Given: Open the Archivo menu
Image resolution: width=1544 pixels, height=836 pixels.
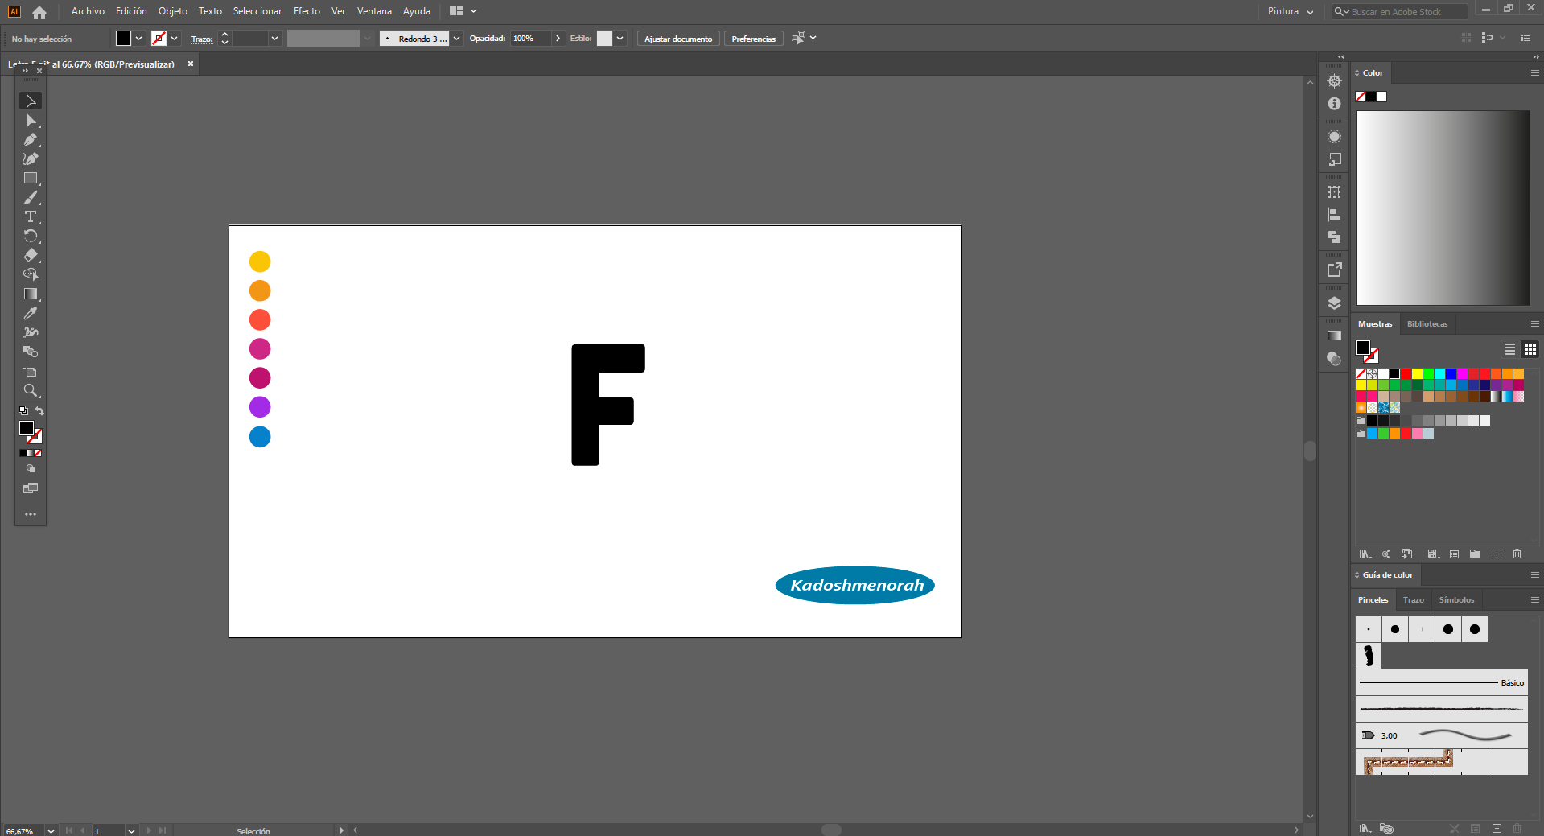Looking at the screenshot, I should 88,11.
